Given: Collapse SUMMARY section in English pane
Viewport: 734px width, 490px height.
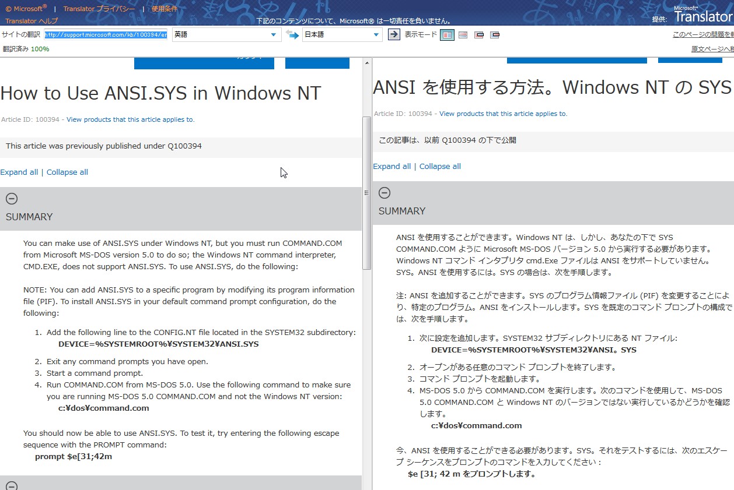Looking at the screenshot, I should [x=12, y=199].
